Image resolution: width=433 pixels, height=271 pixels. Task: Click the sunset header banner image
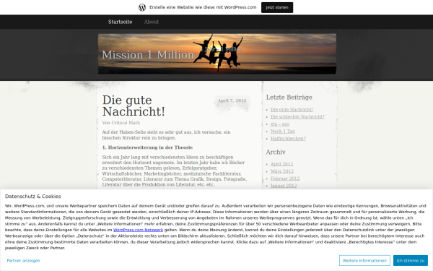(x=217, y=54)
